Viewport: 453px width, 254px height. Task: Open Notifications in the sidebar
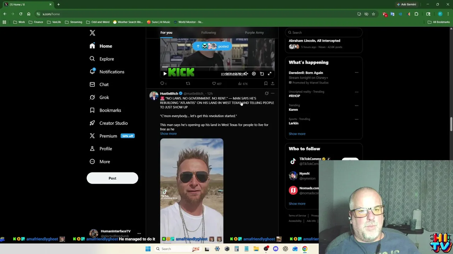[107, 72]
